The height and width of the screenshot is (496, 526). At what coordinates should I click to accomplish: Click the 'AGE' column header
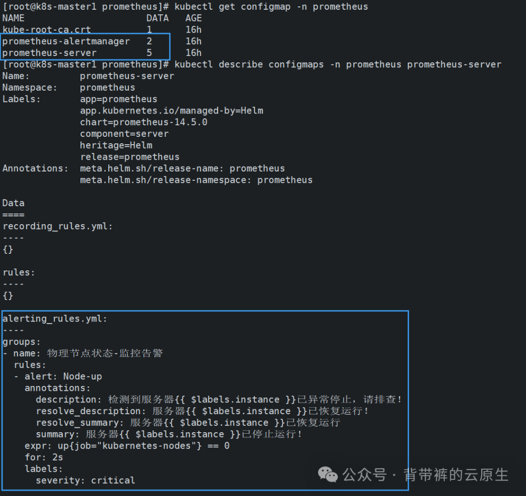point(193,18)
